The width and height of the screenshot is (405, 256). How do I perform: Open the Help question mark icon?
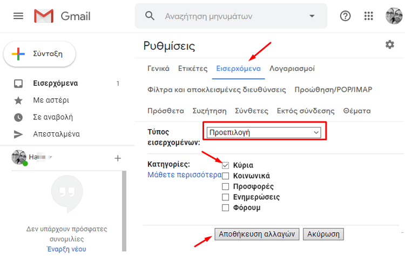click(x=346, y=16)
